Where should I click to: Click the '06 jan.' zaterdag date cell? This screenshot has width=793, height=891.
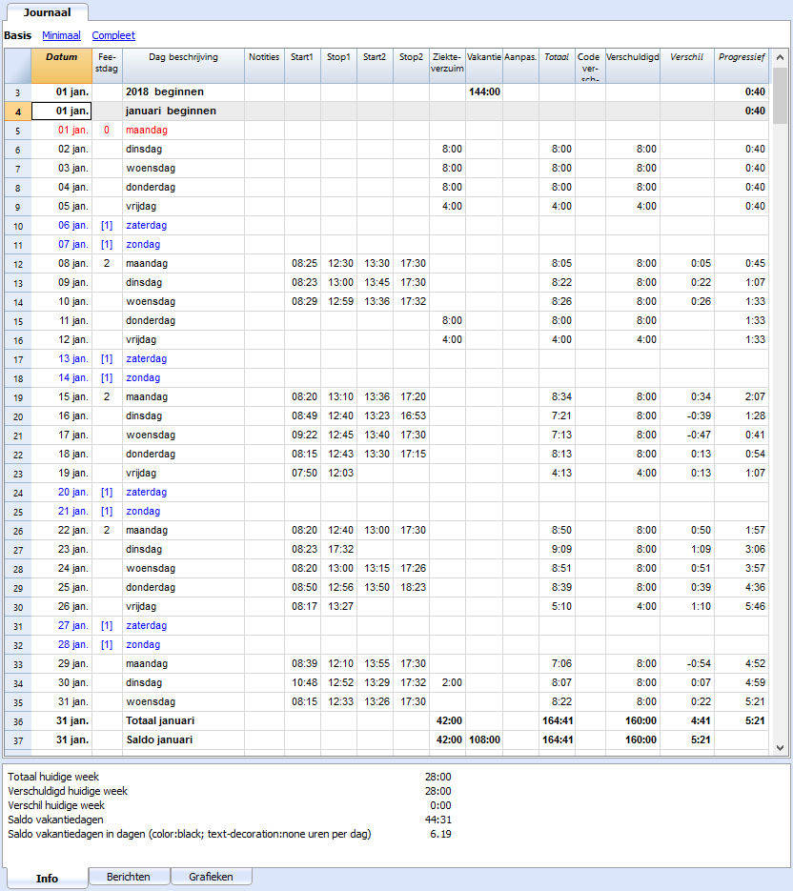[61, 226]
